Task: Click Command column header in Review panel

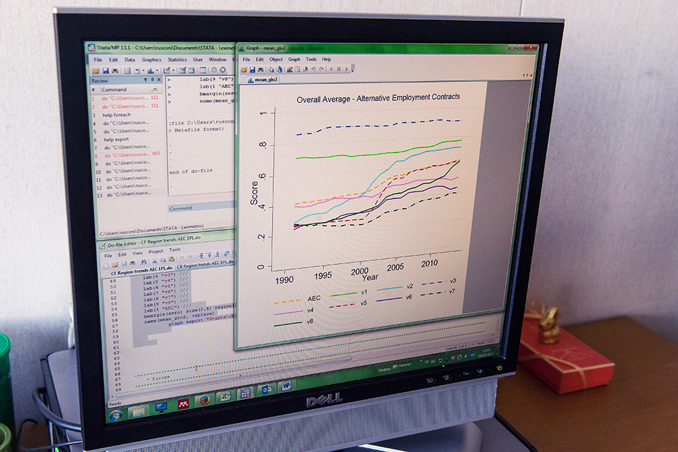Action: (114, 89)
